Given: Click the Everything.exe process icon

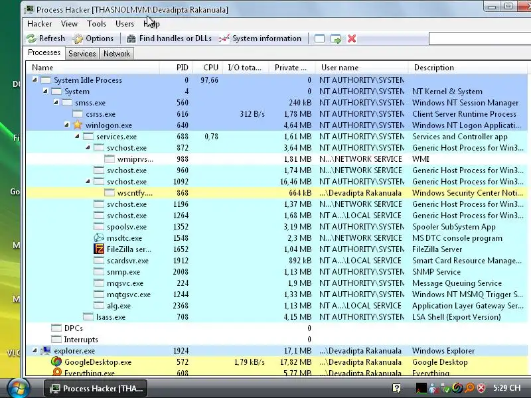Looking at the screenshot, I should click(57, 371).
